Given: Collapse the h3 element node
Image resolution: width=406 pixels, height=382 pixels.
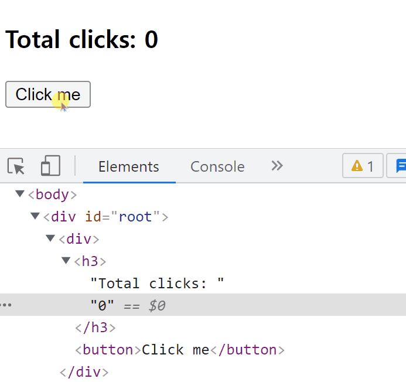Looking at the screenshot, I should pyautogui.click(x=66, y=260).
